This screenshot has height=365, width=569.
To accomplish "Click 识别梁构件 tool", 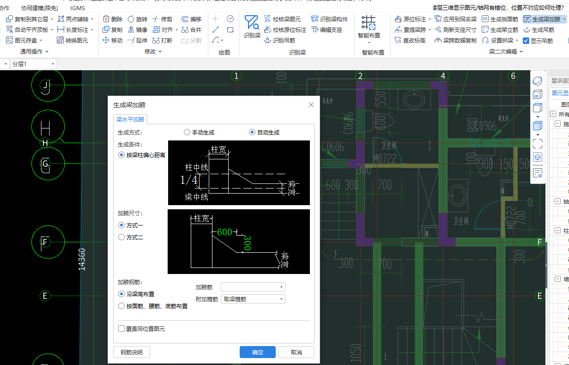I will [330, 19].
